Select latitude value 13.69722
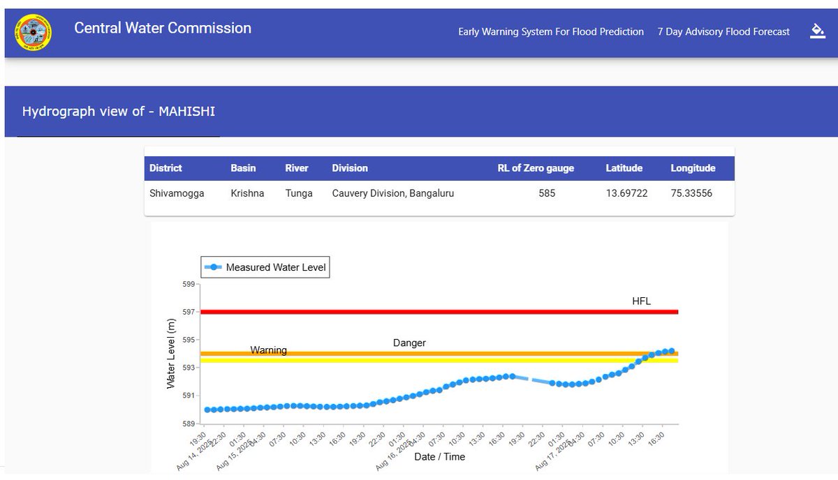The height and width of the screenshot is (480, 838). 626,193
